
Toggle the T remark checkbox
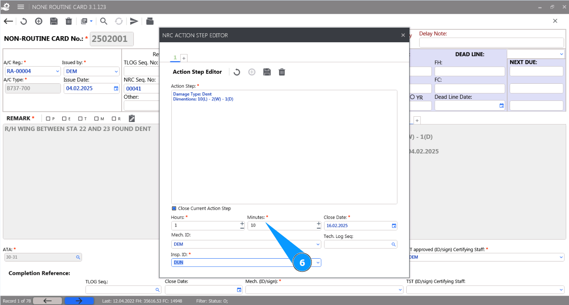81,119
